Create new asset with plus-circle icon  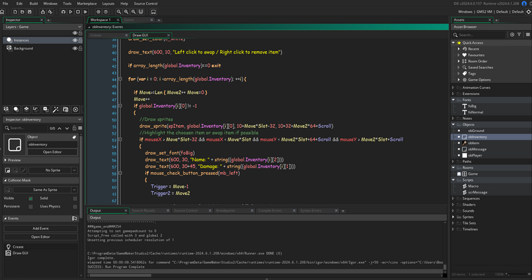click(x=512, y=35)
